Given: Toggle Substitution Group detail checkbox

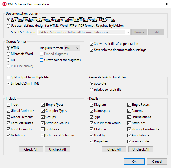Looking at the screenshot, I should (92, 123).
